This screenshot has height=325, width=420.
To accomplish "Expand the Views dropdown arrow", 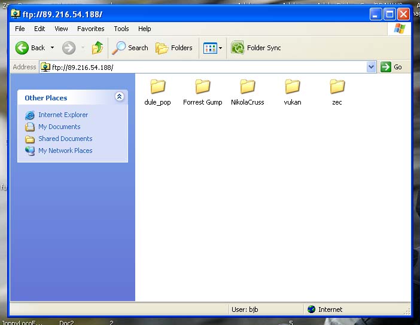I will point(220,48).
